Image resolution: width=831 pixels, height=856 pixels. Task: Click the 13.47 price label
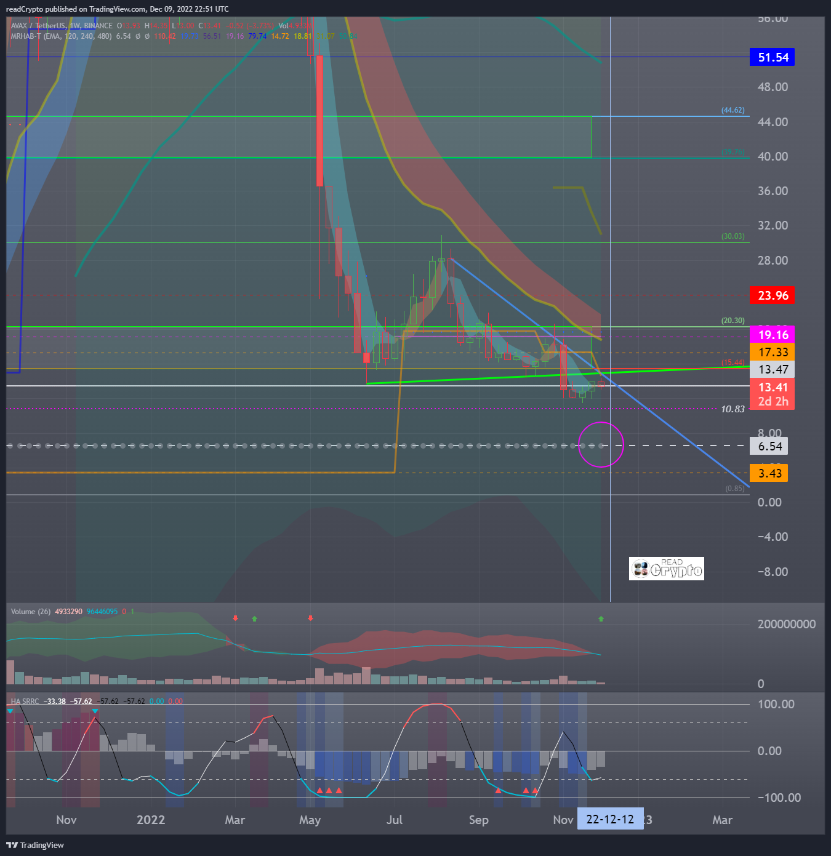click(x=773, y=369)
